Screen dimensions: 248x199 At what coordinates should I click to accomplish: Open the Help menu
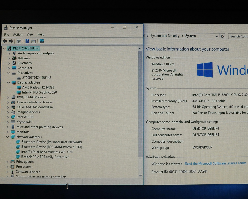pos(41,34)
